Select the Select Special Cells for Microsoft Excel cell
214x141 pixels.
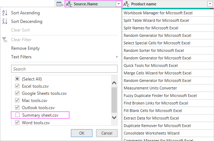tap(168, 43)
